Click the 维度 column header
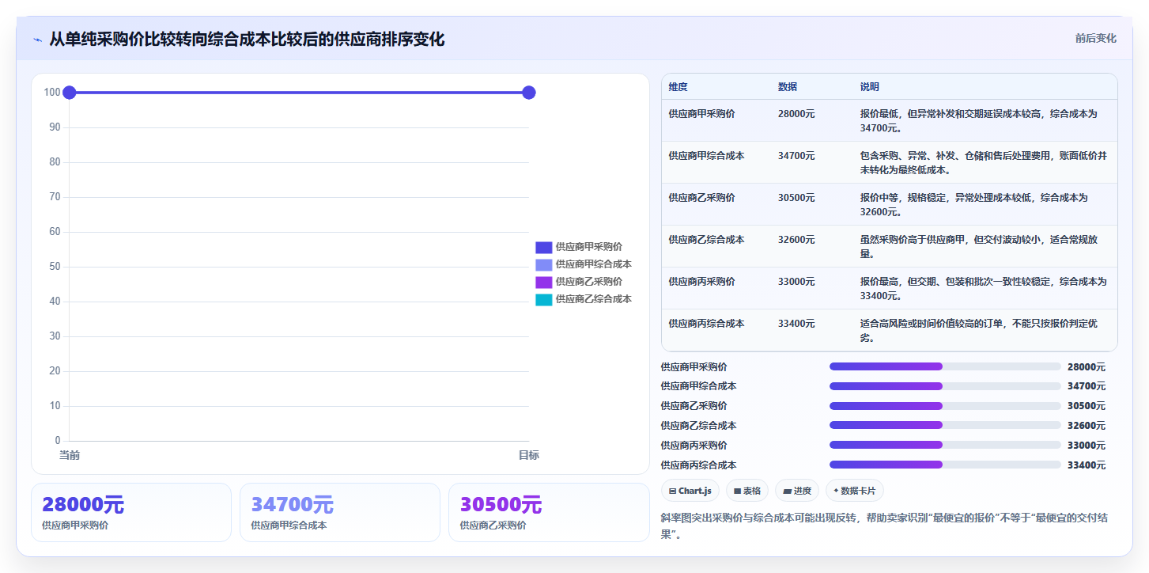The width and height of the screenshot is (1149, 573). [678, 87]
